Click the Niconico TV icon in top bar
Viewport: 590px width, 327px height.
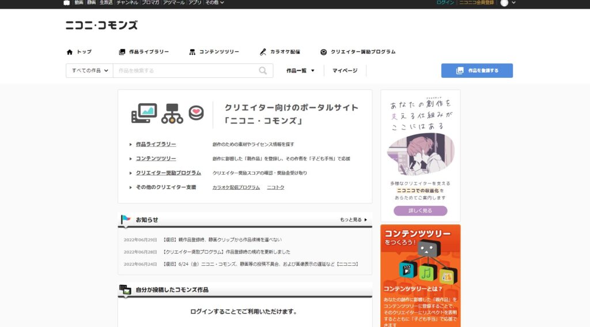point(67,3)
